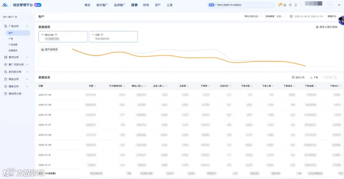Toggle the 曝光次数 metric card
The width and height of the screenshot is (344, 179).
(x=63, y=36)
